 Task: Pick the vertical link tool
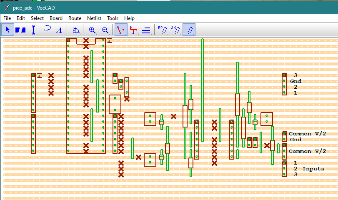(x=33, y=30)
